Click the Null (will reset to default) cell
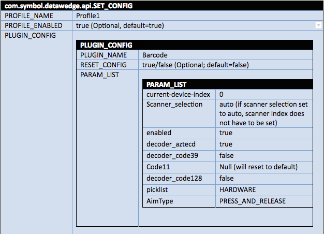 click(x=264, y=167)
